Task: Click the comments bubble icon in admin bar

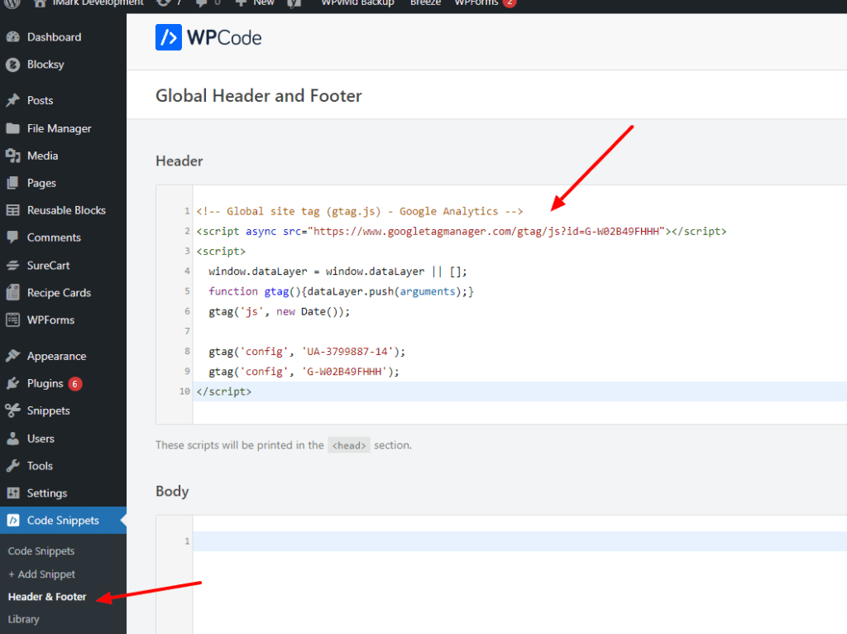Action: (x=201, y=2)
